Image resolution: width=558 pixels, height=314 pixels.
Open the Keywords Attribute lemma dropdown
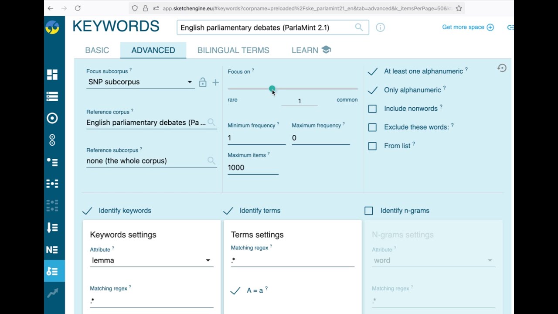[151, 260]
